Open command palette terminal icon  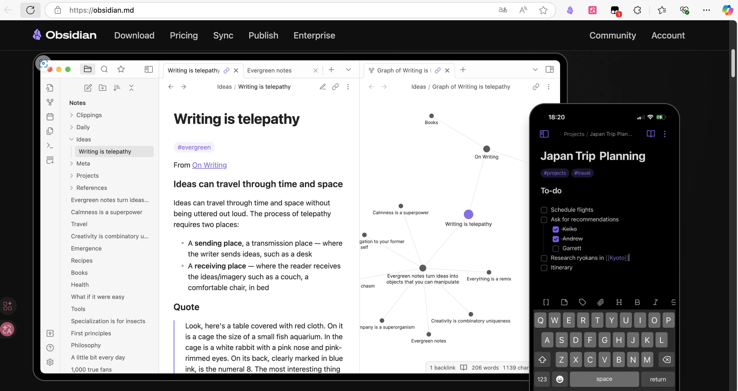(50, 145)
